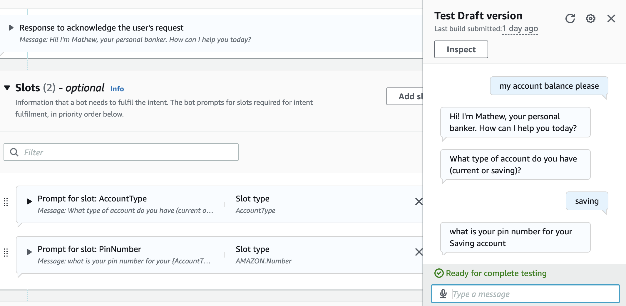Expand Prompt for slot PinNumber
Viewport: 626px width, 306px height.
29,252
